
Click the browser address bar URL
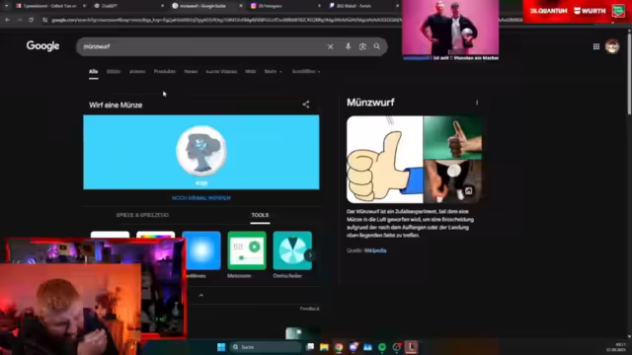pyautogui.click(x=226, y=20)
